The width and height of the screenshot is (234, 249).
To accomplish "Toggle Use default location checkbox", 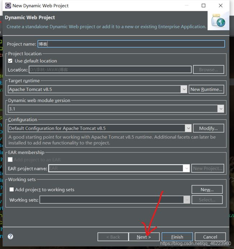I will click(10, 61).
